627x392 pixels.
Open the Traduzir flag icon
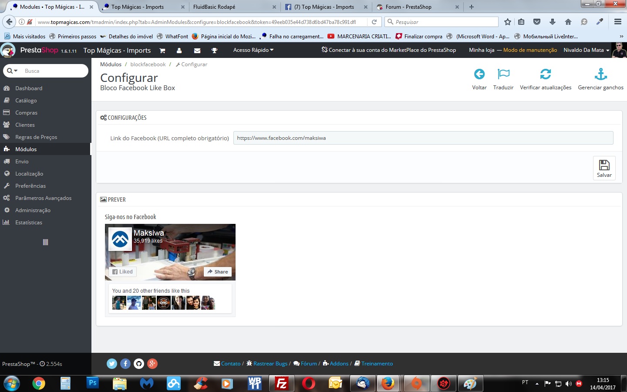coord(503,74)
